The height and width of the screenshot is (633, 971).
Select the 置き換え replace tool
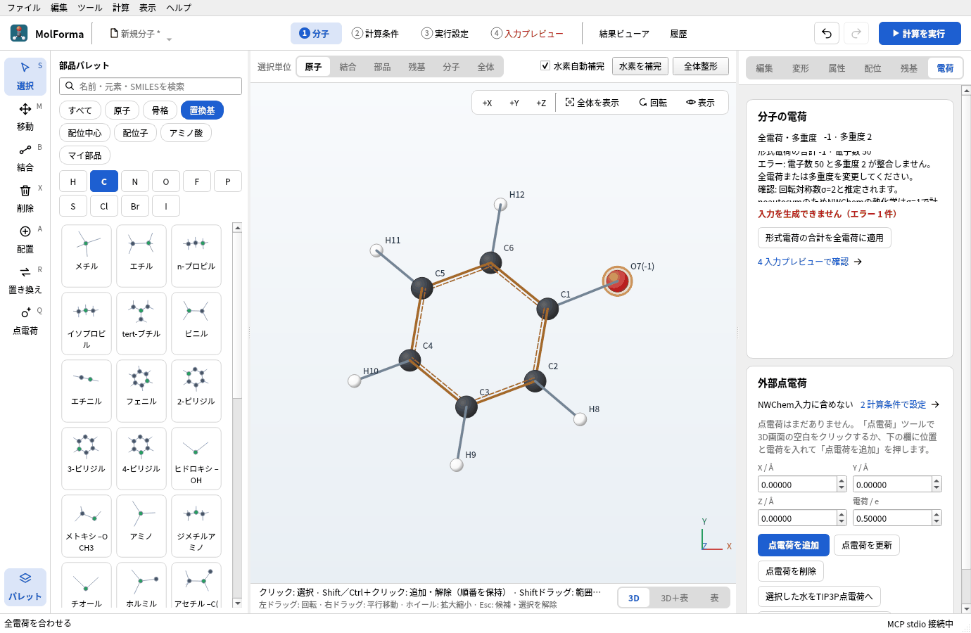click(25, 280)
